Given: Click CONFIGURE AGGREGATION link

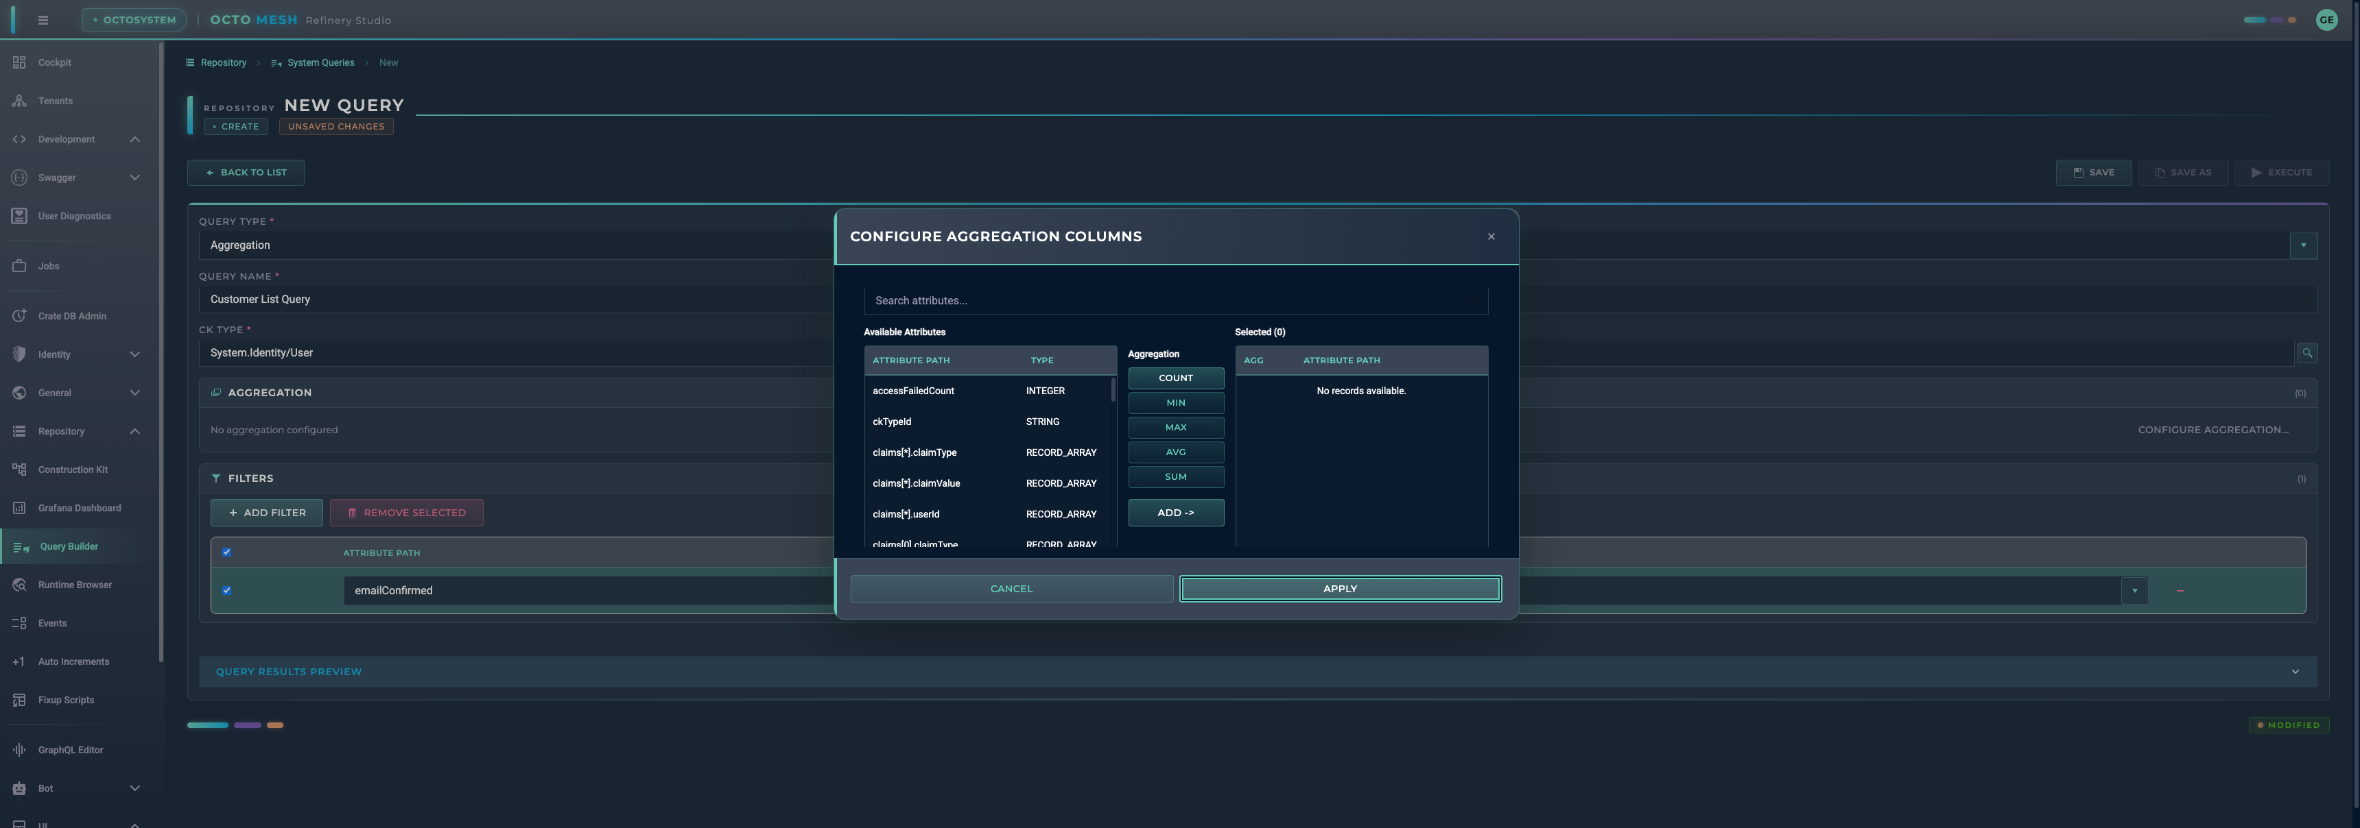Looking at the screenshot, I should point(2213,429).
